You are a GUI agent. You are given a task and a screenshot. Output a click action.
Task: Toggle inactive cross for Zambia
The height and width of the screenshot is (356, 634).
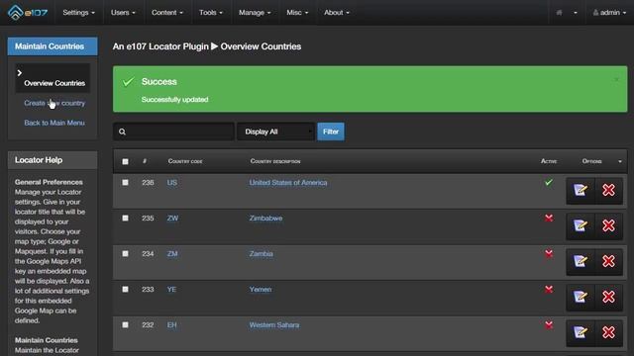(x=549, y=253)
